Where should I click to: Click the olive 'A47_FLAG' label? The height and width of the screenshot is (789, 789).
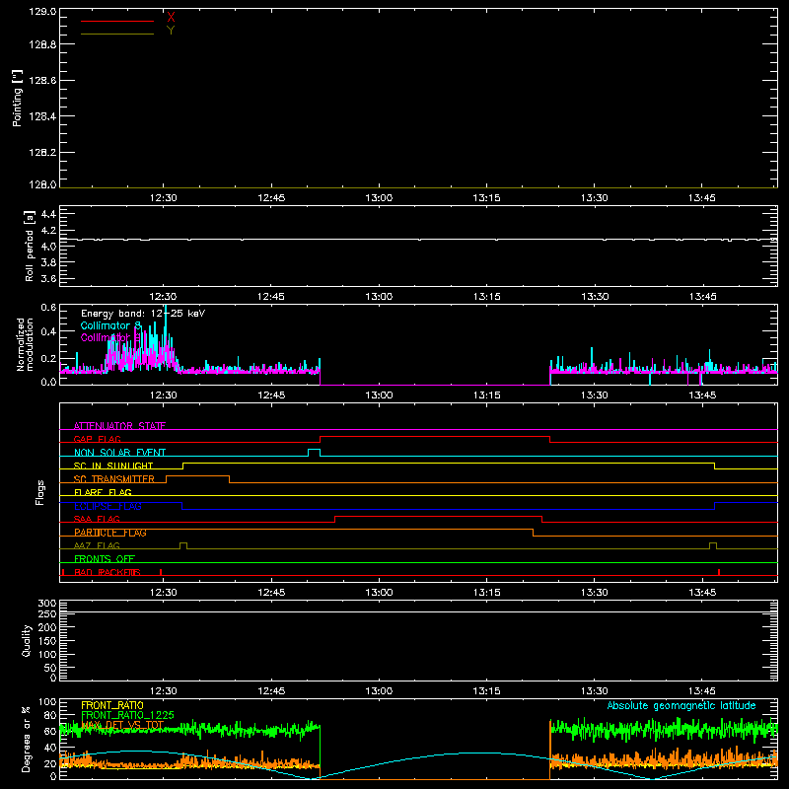point(97,545)
